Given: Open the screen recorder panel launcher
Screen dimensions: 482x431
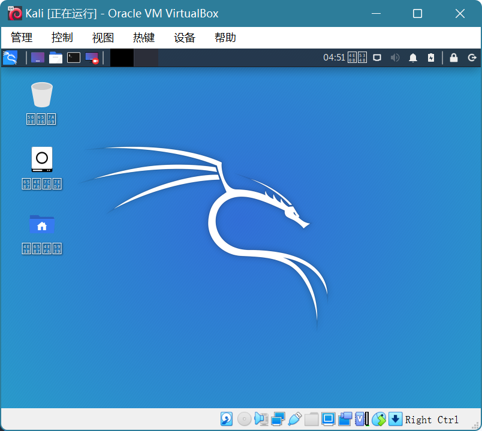Looking at the screenshot, I should [x=92, y=58].
